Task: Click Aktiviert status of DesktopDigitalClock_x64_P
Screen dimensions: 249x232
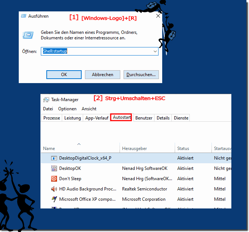Action: (185, 158)
